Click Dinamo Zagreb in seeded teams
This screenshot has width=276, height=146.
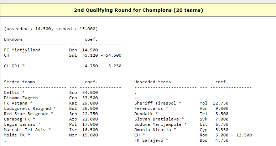point(21,98)
